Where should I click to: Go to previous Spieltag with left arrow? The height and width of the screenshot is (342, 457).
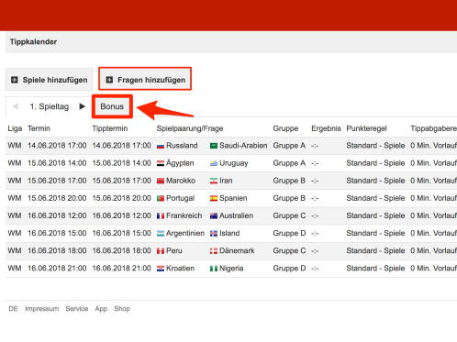(16, 106)
